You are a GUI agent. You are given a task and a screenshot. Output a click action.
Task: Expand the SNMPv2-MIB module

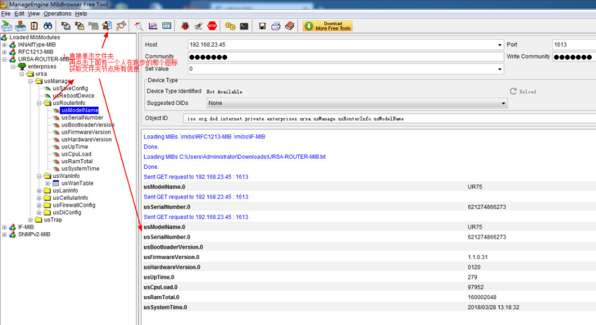click(4, 235)
